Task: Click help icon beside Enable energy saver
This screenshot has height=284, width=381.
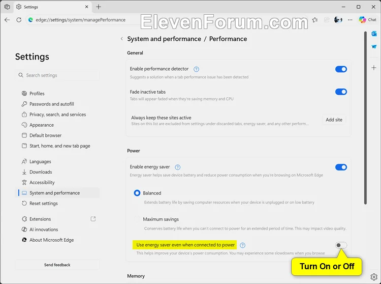Action: [x=178, y=167]
